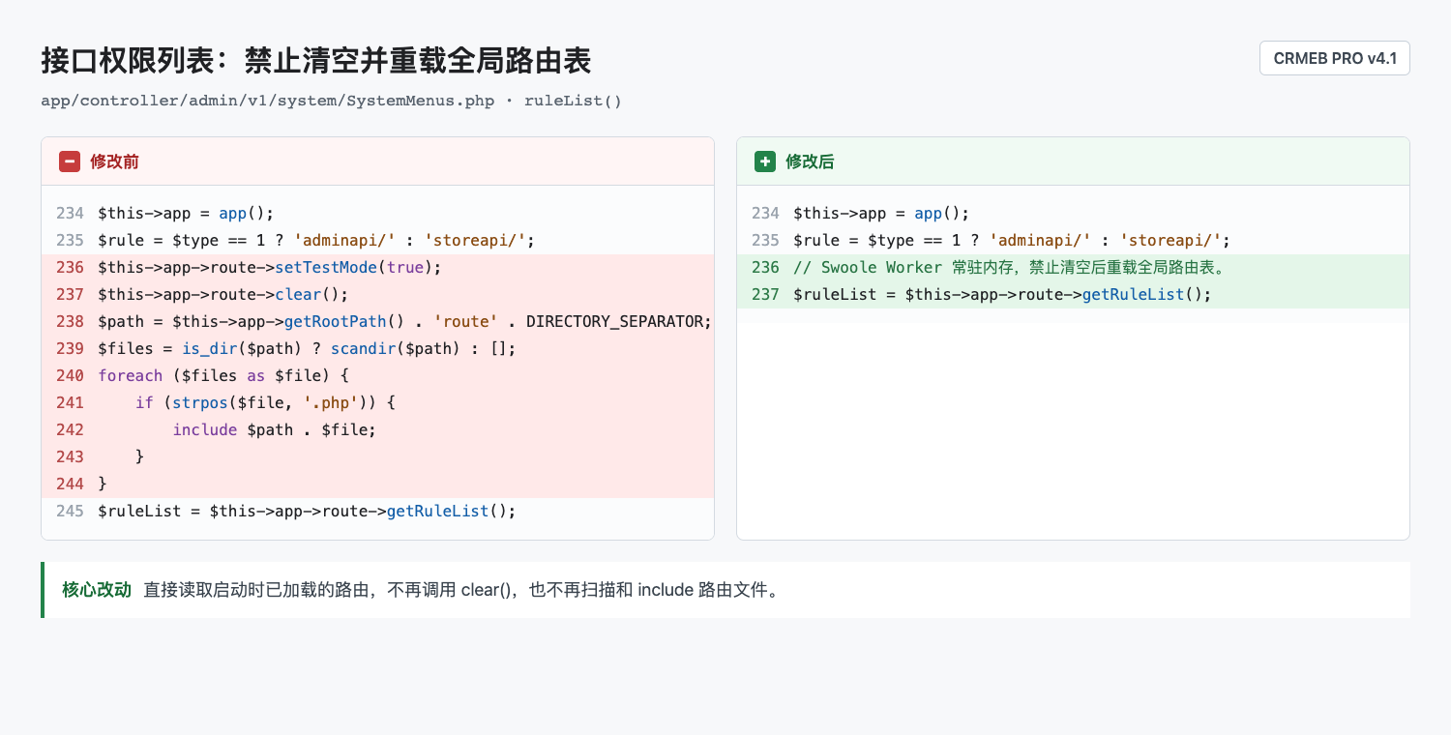This screenshot has width=1451, height=735.
Task: Click the include $path . $file line
Action: click(x=377, y=429)
